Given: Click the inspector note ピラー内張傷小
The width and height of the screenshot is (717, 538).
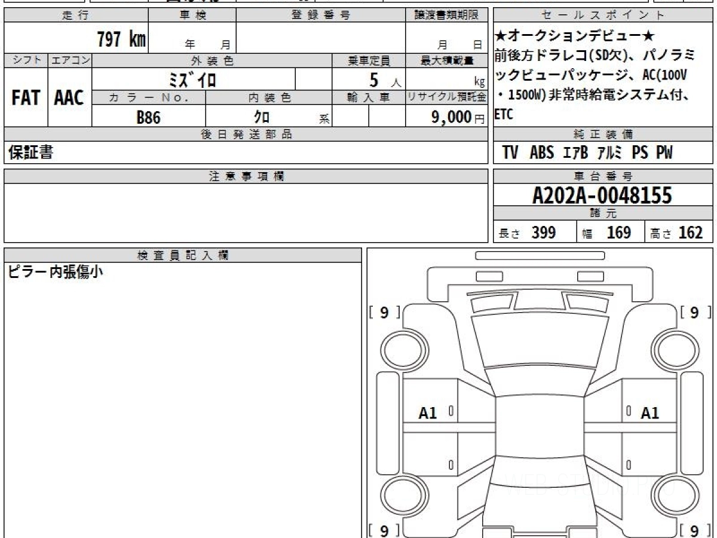Looking at the screenshot, I should tap(56, 273).
